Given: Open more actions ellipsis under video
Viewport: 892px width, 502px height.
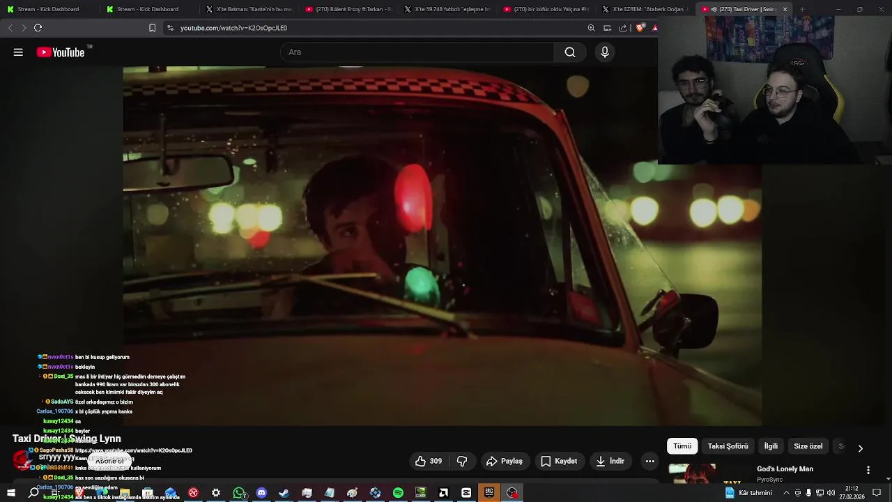Looking at the screenshot, I should click(x=649, y=461).
